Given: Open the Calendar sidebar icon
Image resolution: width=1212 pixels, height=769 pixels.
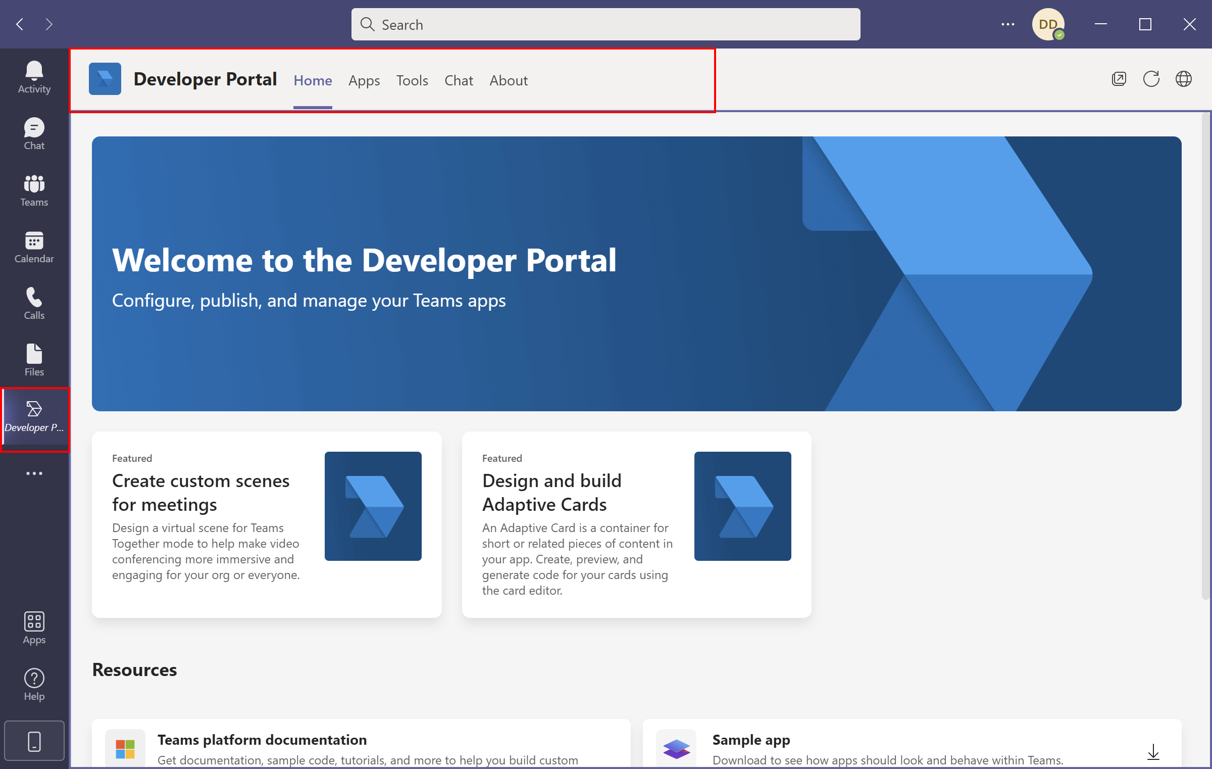Looking at the screenshot, I should click(34, 247).
